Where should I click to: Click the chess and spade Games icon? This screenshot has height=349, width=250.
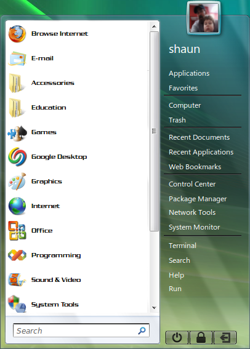click(x=17, y=133)
